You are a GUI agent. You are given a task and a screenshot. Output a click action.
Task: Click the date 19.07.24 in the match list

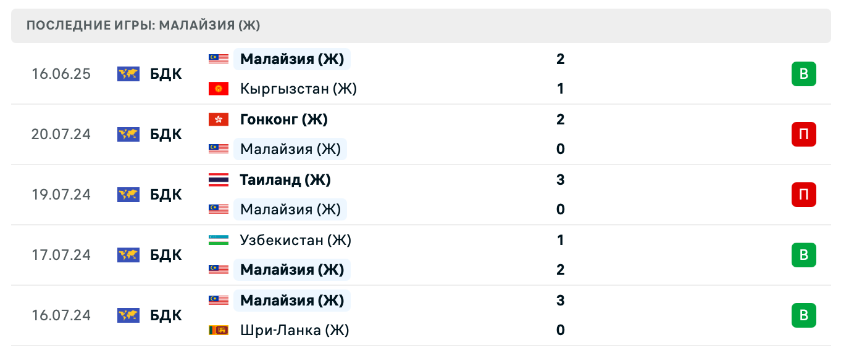click(x=61, y=195)
